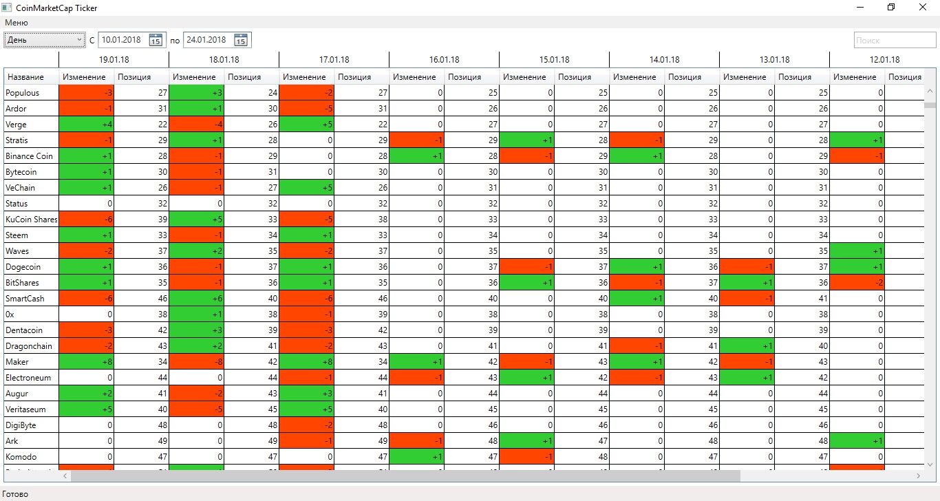This screenshot has height=501, width=940.
Task: Click Позиция column header under 19.01.18
Action: [142, 76]
